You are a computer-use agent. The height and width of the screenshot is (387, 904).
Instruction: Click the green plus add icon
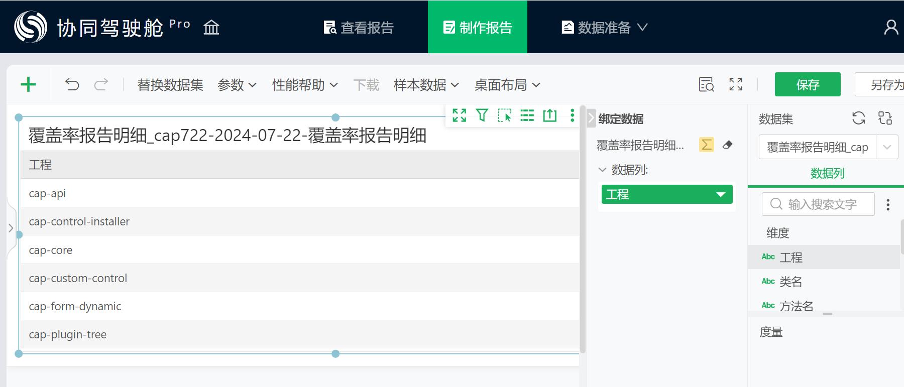pyautogui.click(x=29, y=84)
